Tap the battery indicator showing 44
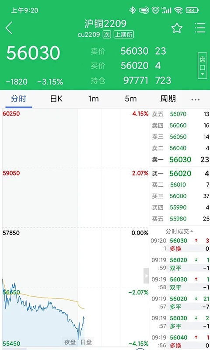 (x=192, y=10)
